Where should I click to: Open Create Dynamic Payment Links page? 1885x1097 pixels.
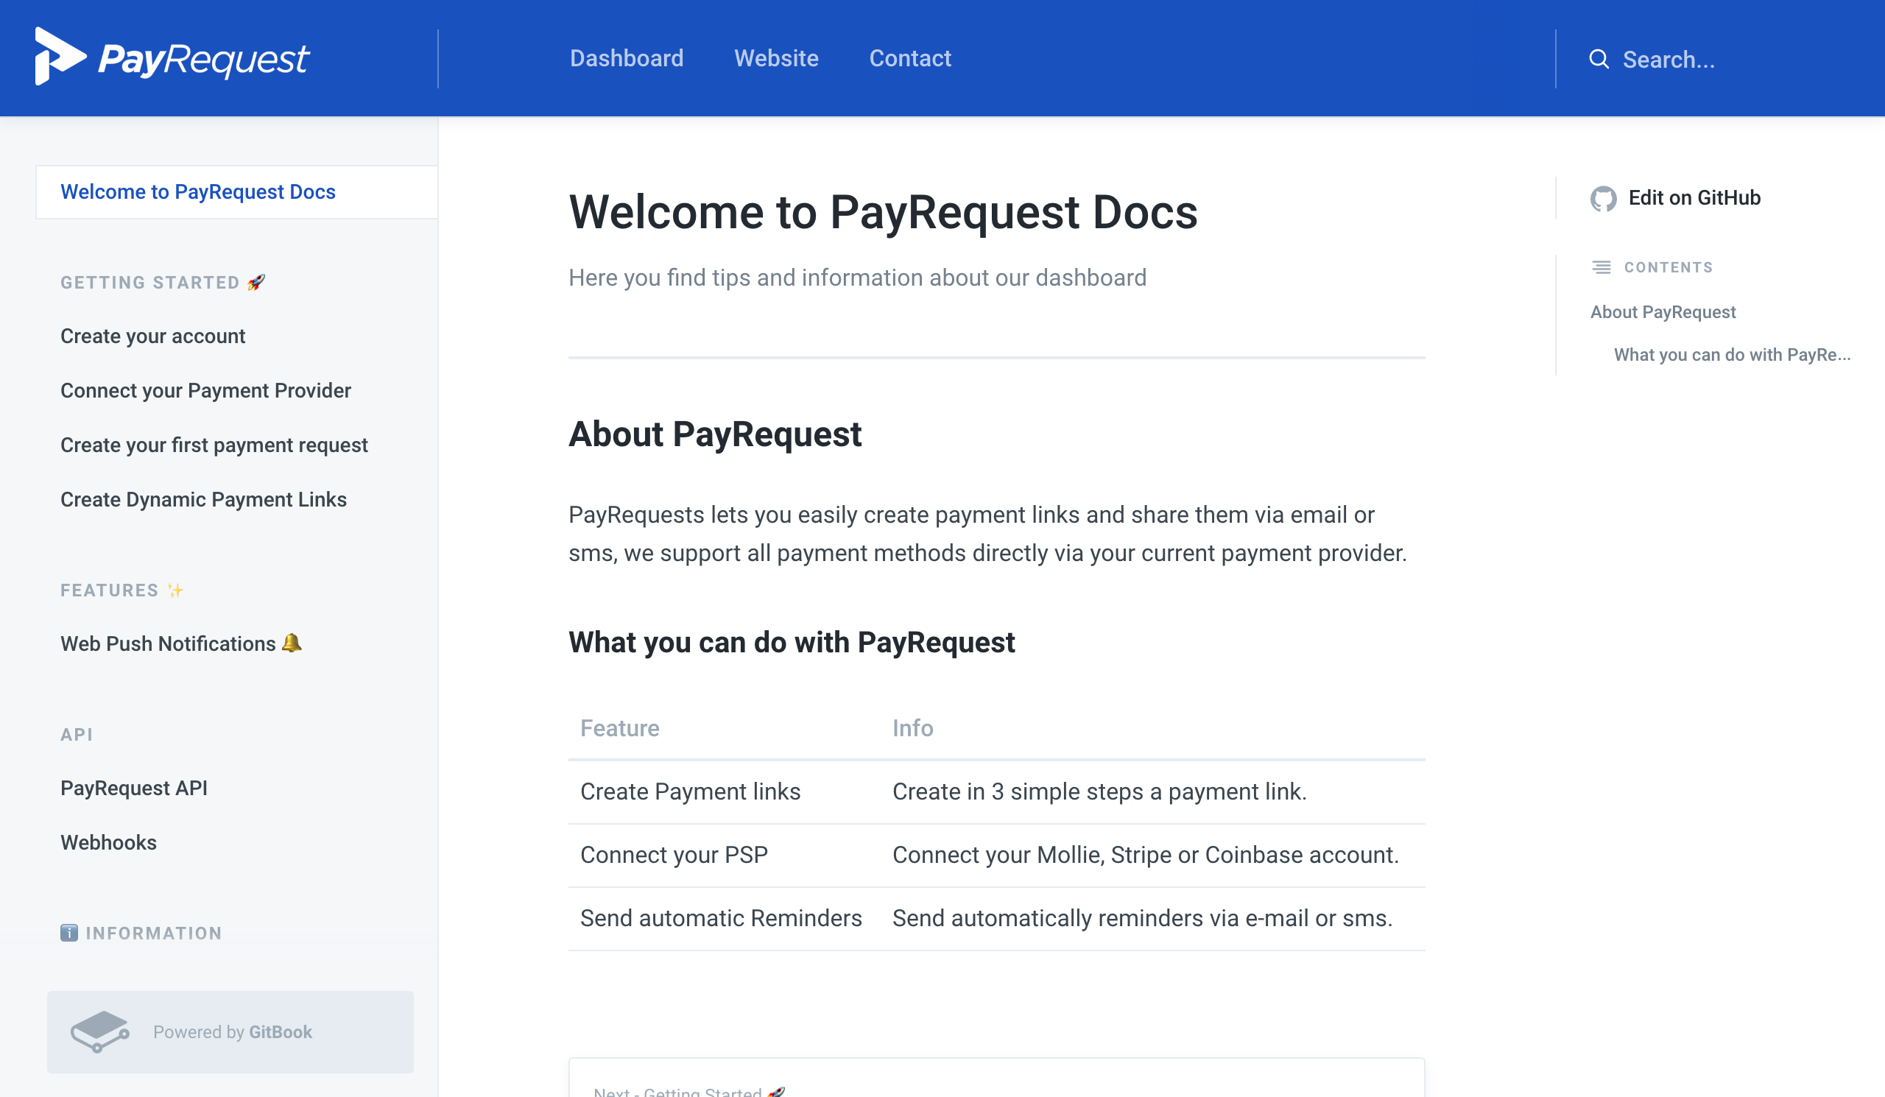pyautogui.click(x=203, y=499)
